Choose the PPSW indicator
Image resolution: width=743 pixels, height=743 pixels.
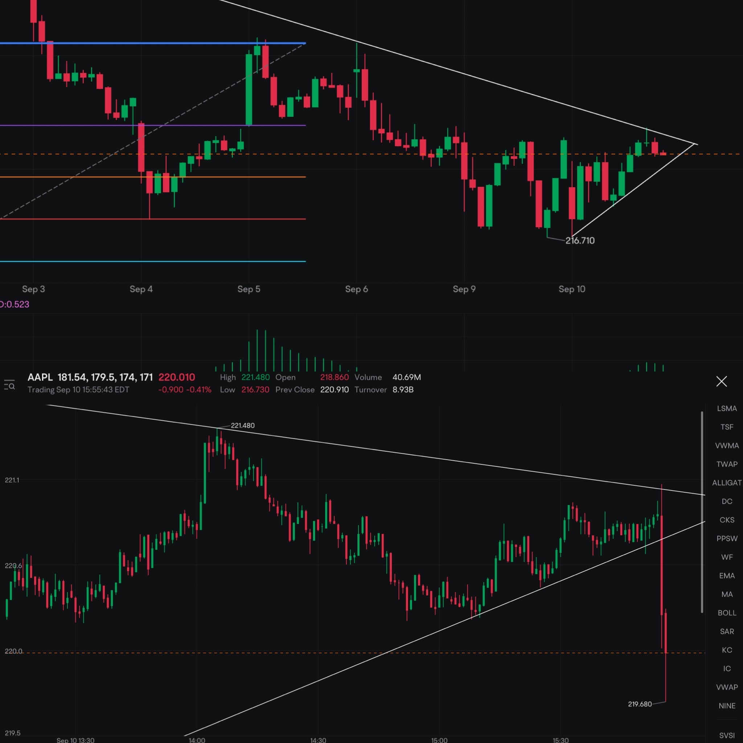click(x=726, y=538)
